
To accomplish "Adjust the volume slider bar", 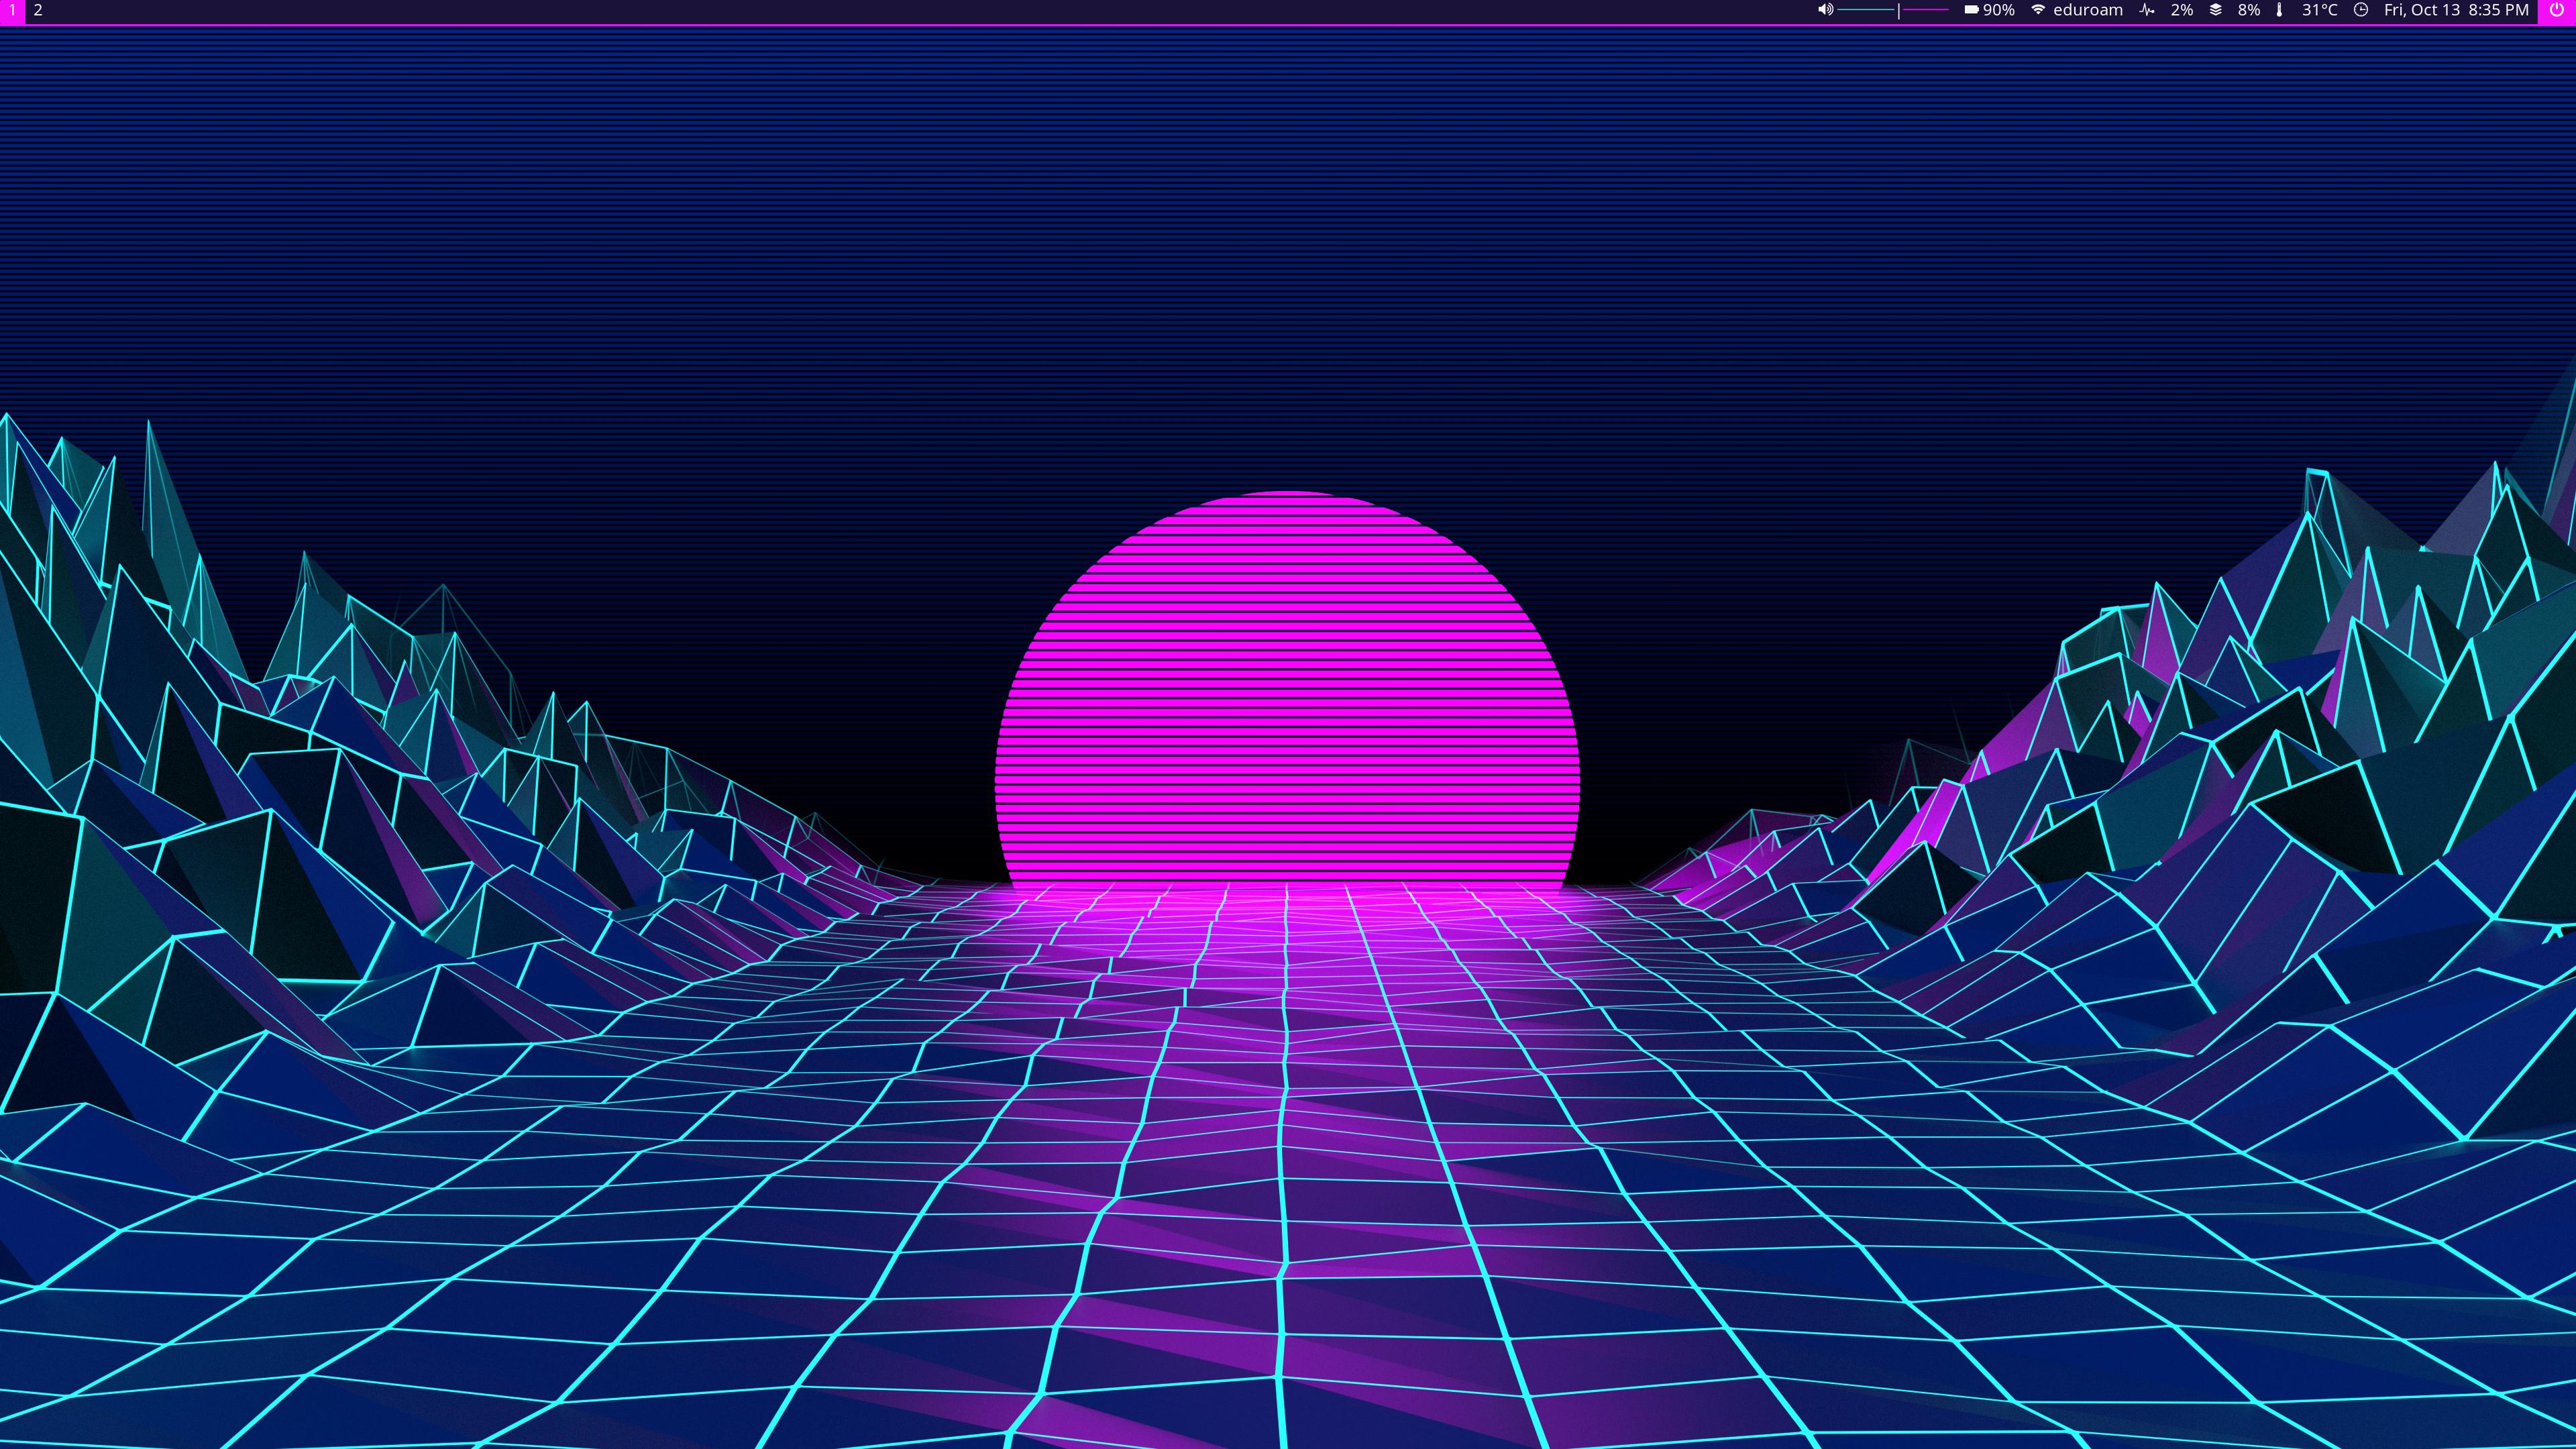I will (x=1894, y=11).
